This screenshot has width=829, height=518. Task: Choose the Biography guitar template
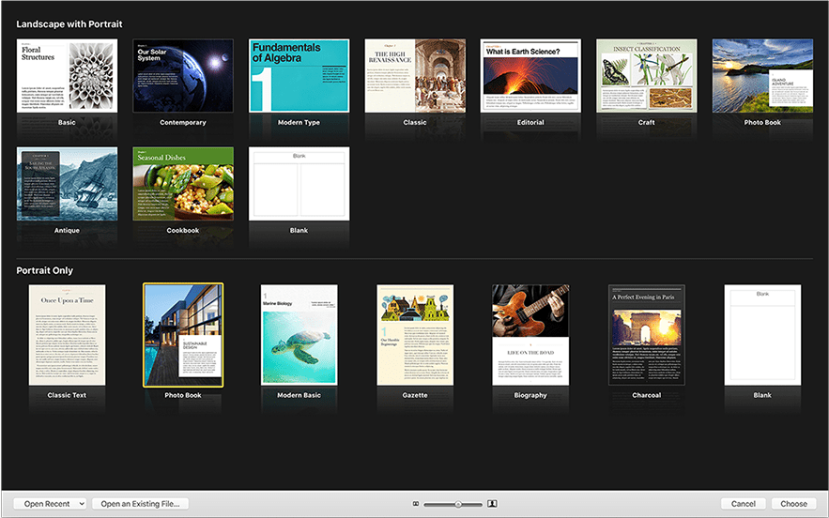click(x=530, y=335)
